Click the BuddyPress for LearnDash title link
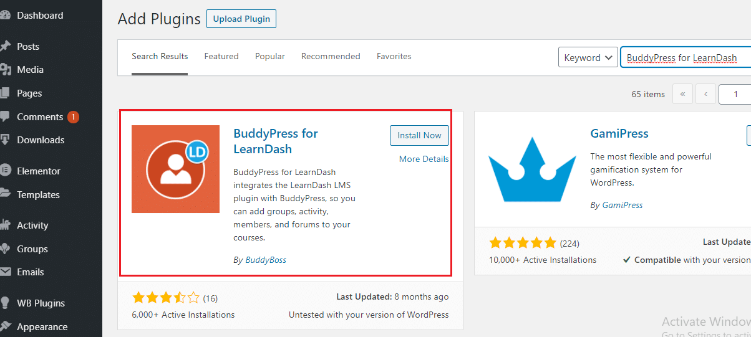The height and width of the screenshot is (337, 751). 275,141
